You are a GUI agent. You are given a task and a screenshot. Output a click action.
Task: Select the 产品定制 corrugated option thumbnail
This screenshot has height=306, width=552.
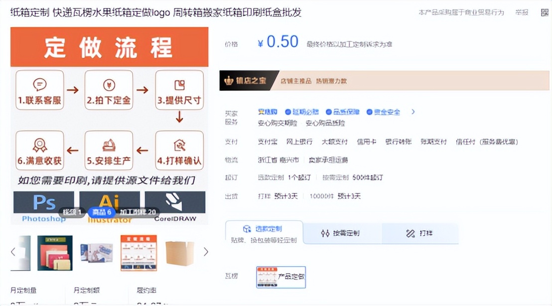(280, 277)
